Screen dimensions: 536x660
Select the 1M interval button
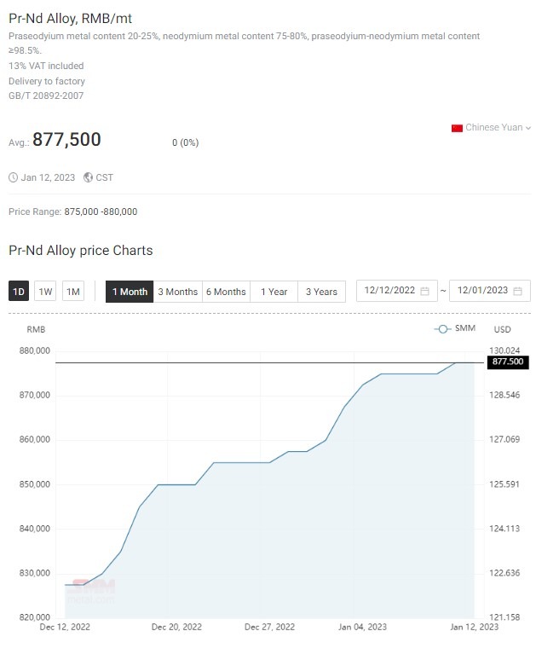click(x=73, y=292)
